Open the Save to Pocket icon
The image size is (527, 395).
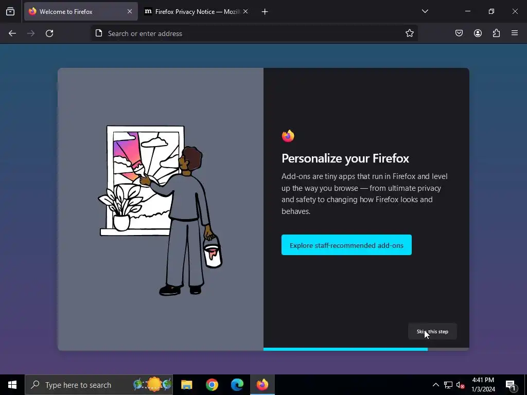click(x=459, y=33)
